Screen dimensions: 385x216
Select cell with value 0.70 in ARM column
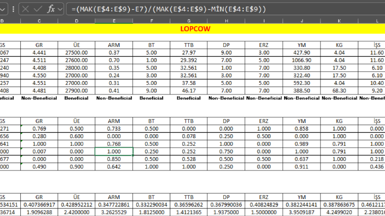coord(114,60)
